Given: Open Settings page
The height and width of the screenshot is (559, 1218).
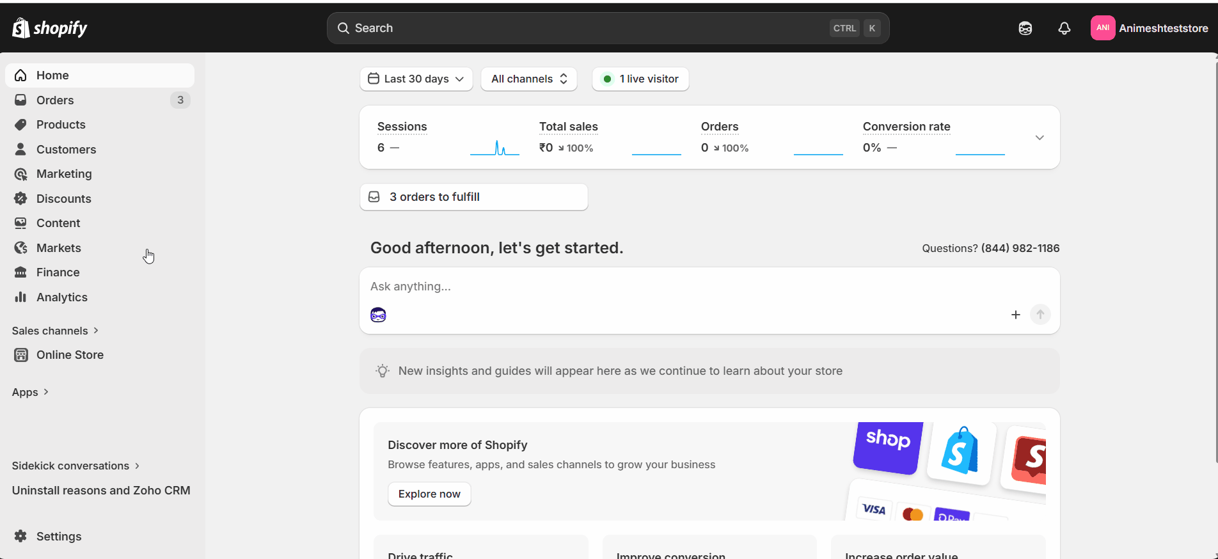Looking at the screenshot, I should click(x=100, y=536).
